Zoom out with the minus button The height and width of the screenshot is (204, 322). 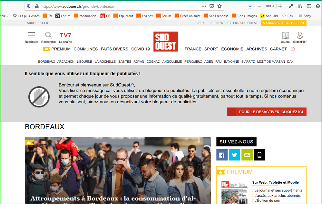(259, 6)
